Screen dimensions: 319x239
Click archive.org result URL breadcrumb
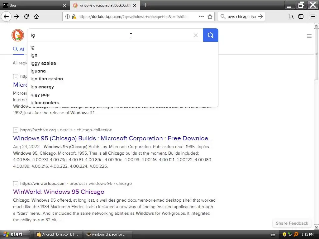66,130
